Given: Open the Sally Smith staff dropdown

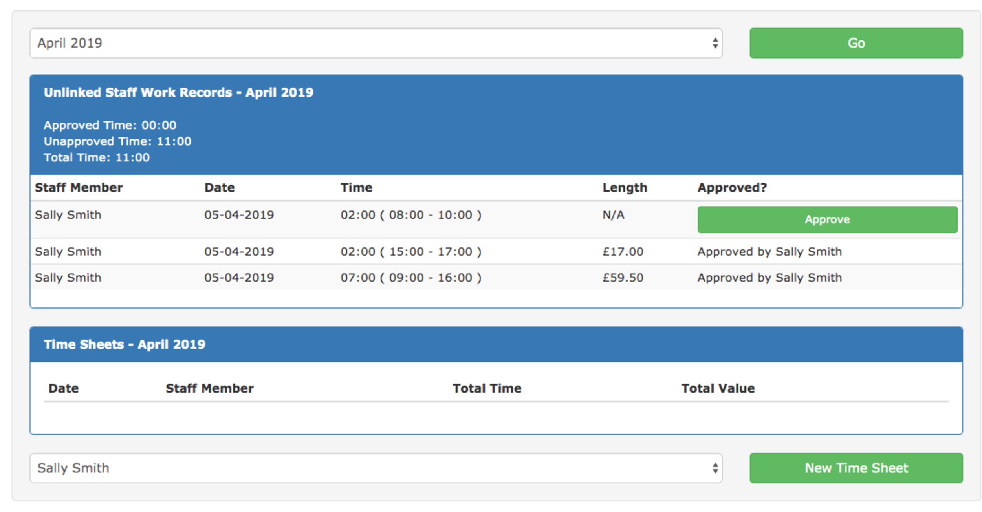Looking at the screenshot, I should (x=376, y=468).
